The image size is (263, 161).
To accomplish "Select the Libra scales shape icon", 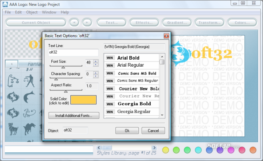I will (x=13, y=81).
